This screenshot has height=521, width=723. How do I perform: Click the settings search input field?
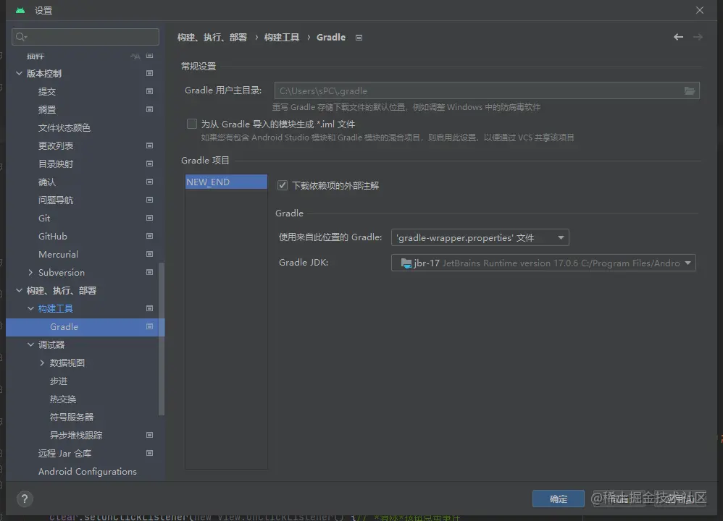[85, 37]
